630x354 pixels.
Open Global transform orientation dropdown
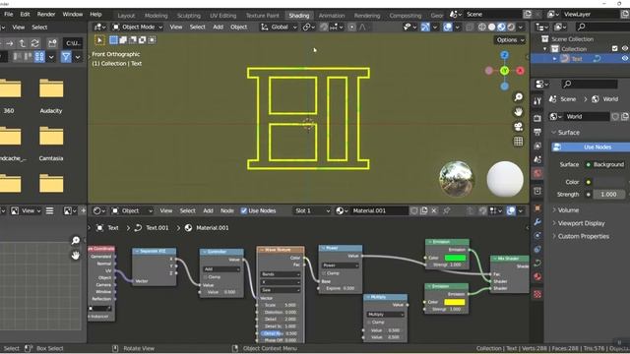279,28
